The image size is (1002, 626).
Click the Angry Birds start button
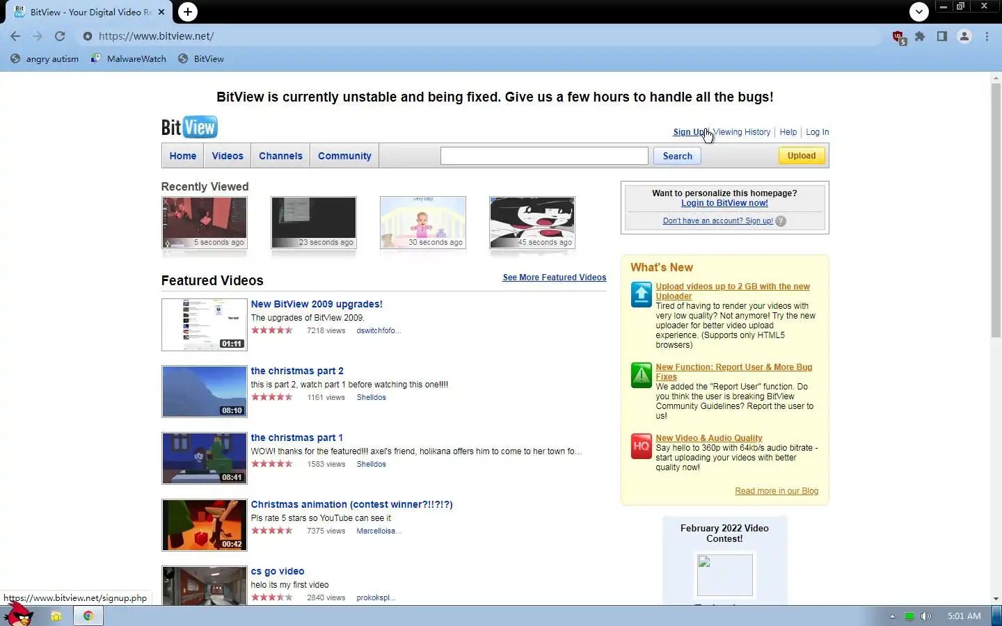point(18,615)
